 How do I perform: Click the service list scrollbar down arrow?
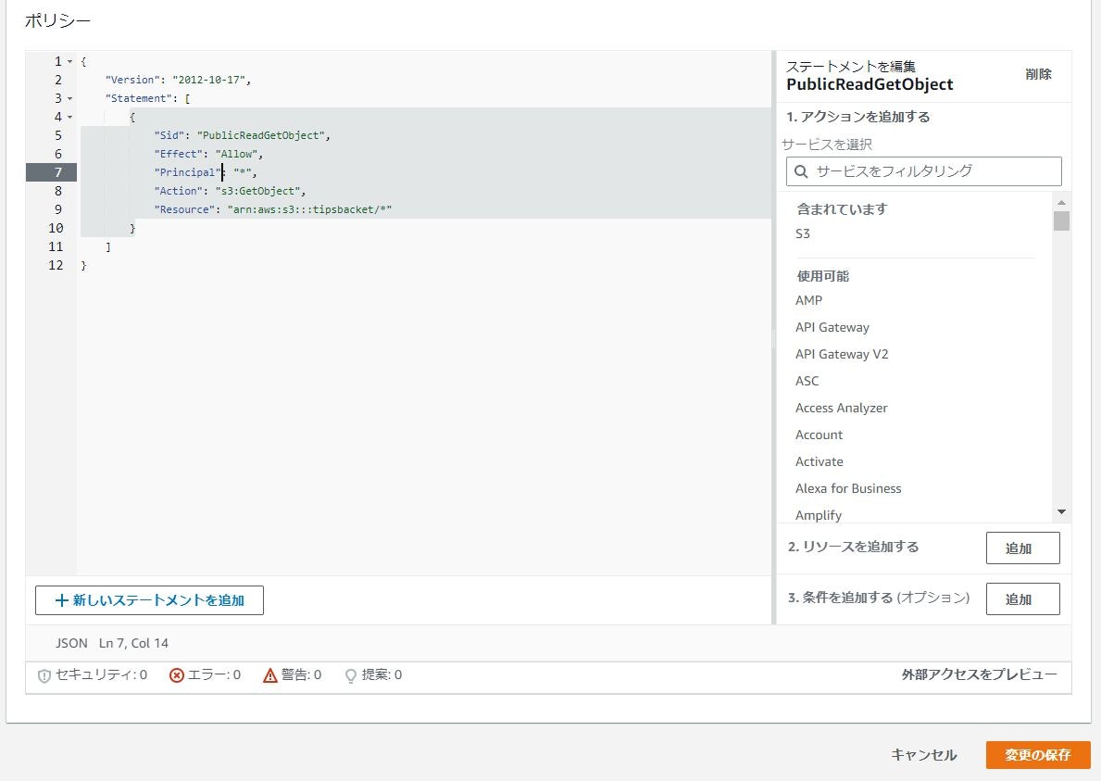coord(1062,512)
